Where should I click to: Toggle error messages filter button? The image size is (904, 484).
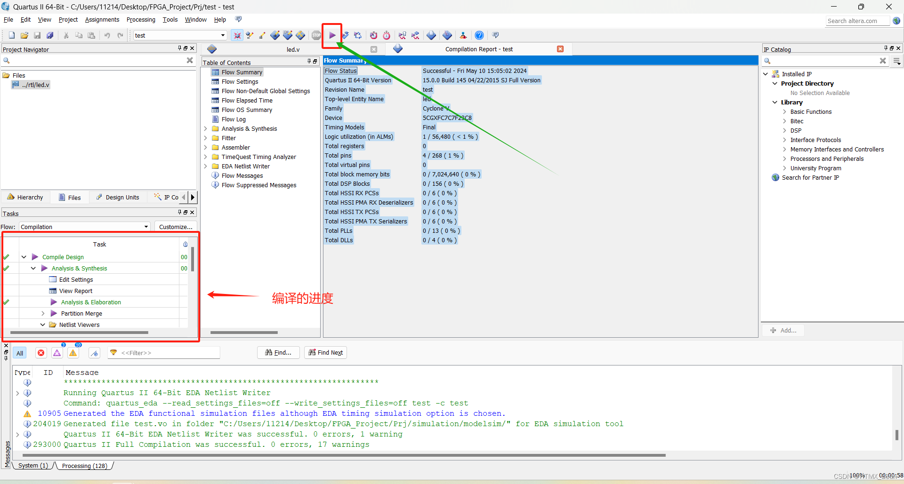click(41, 353)
